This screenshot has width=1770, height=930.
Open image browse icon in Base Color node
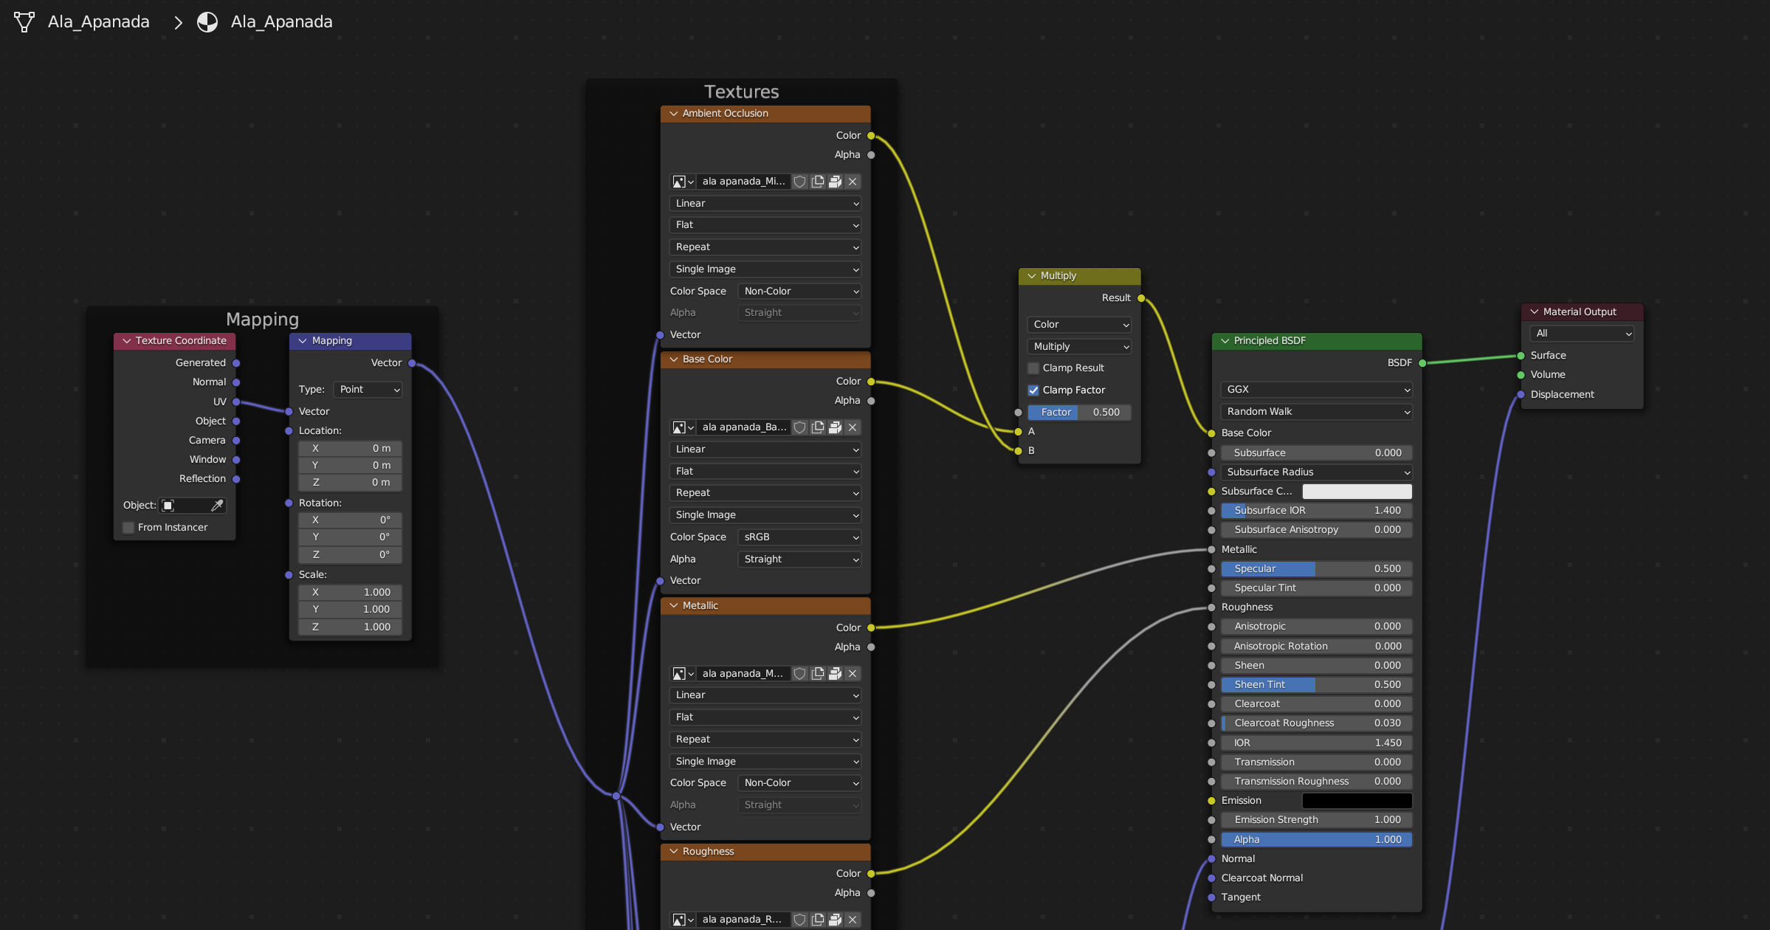point(682,427)
